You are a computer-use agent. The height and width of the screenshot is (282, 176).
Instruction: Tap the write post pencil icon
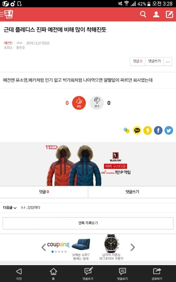tap(169, 14)
